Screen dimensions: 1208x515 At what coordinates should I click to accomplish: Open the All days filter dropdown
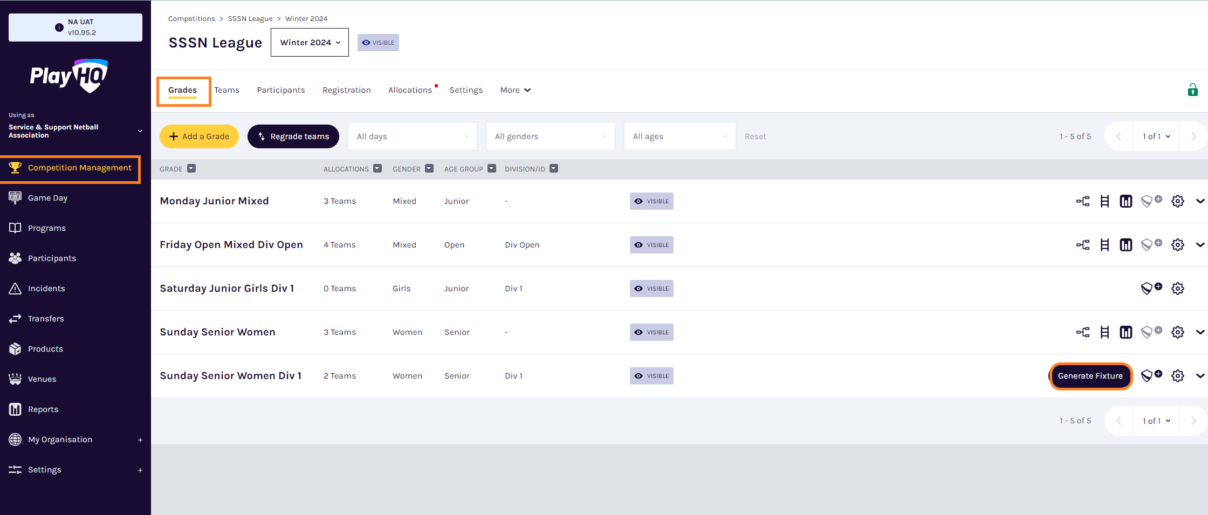pyautogui.click(x=413, y=136)
